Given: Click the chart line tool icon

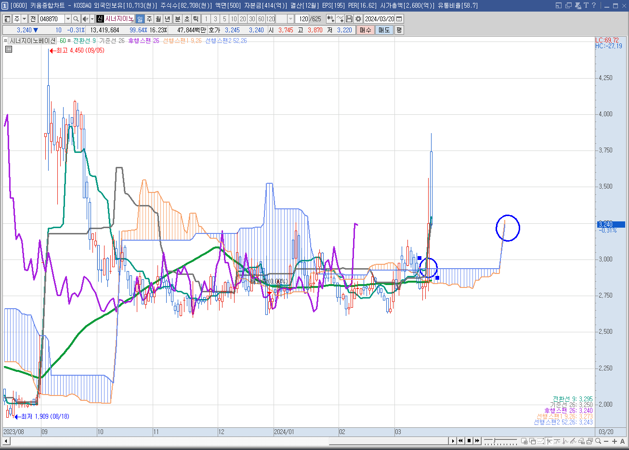Looking at the screenshot, I should click(340, 19).
